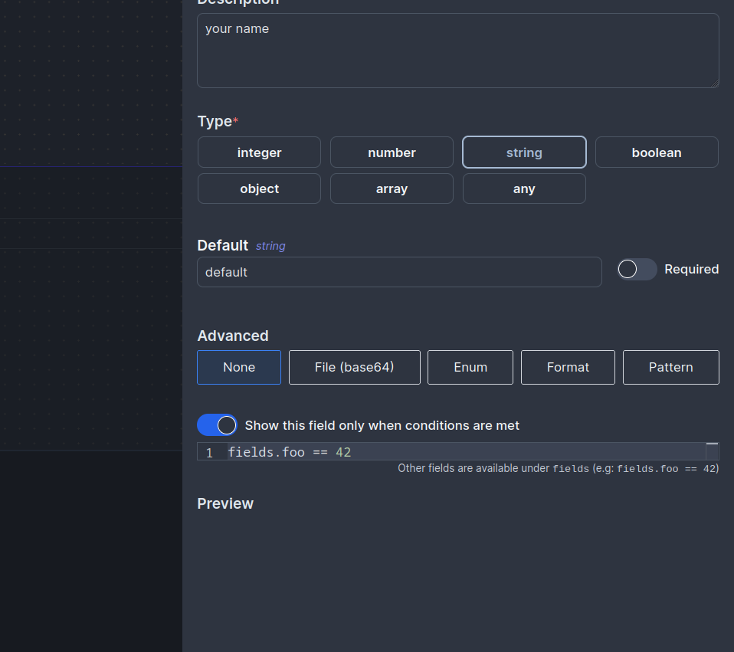Click the Default value input field
Viewport: 734px width, 652px height.
(x=399, y=272)
